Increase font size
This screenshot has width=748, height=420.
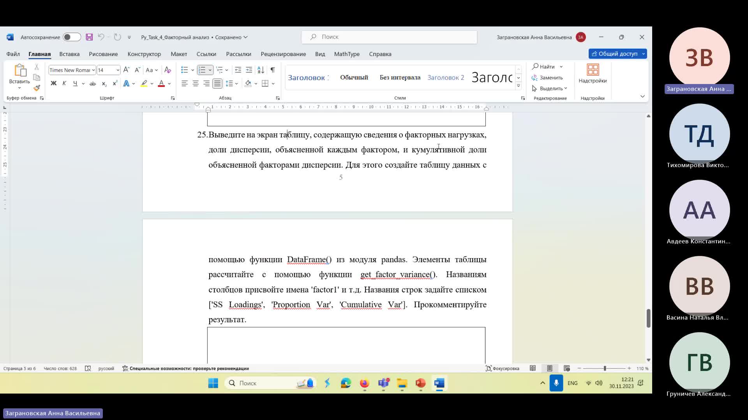click(126, 70)
